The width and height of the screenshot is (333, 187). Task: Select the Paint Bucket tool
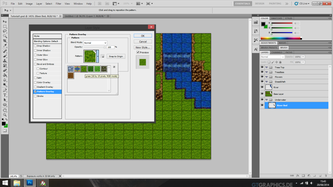click(5, 75)
